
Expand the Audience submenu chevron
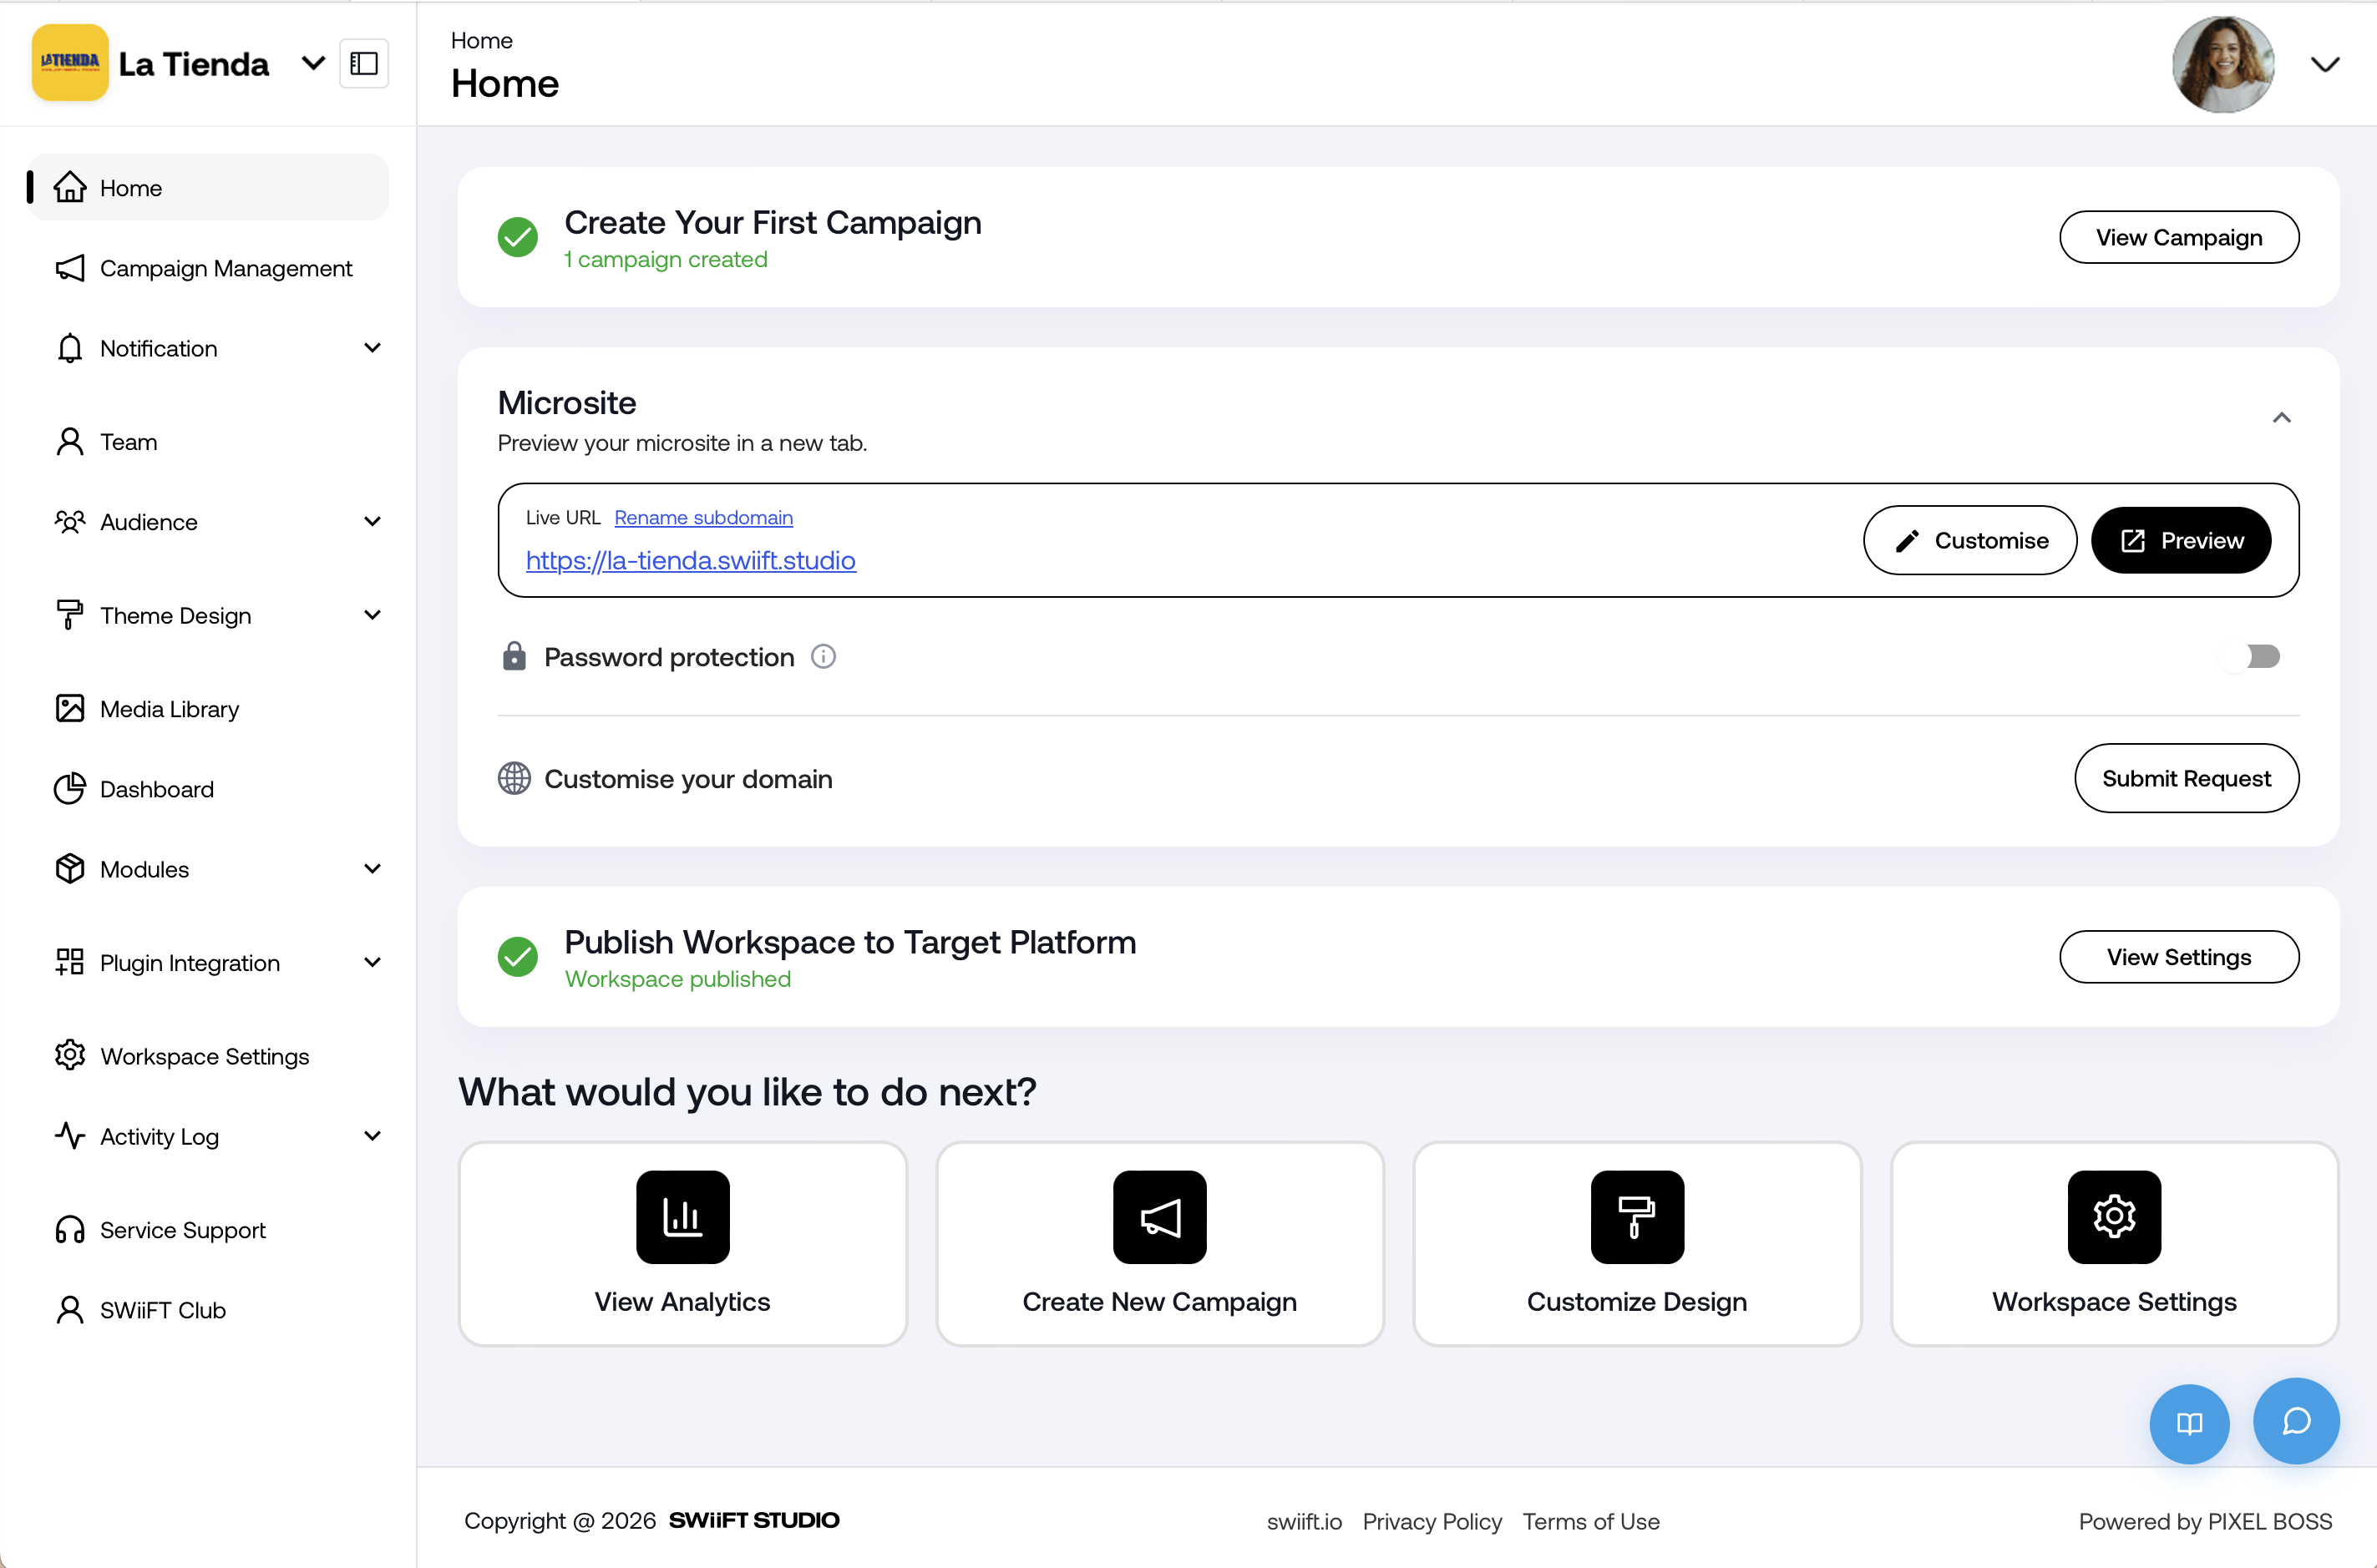point(373,522)
